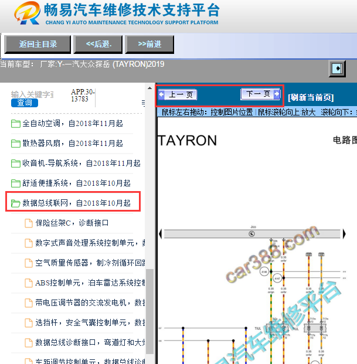The image size is (357, 364).
Task: Click the A146 node in wiring diagram
Action: 264,271
